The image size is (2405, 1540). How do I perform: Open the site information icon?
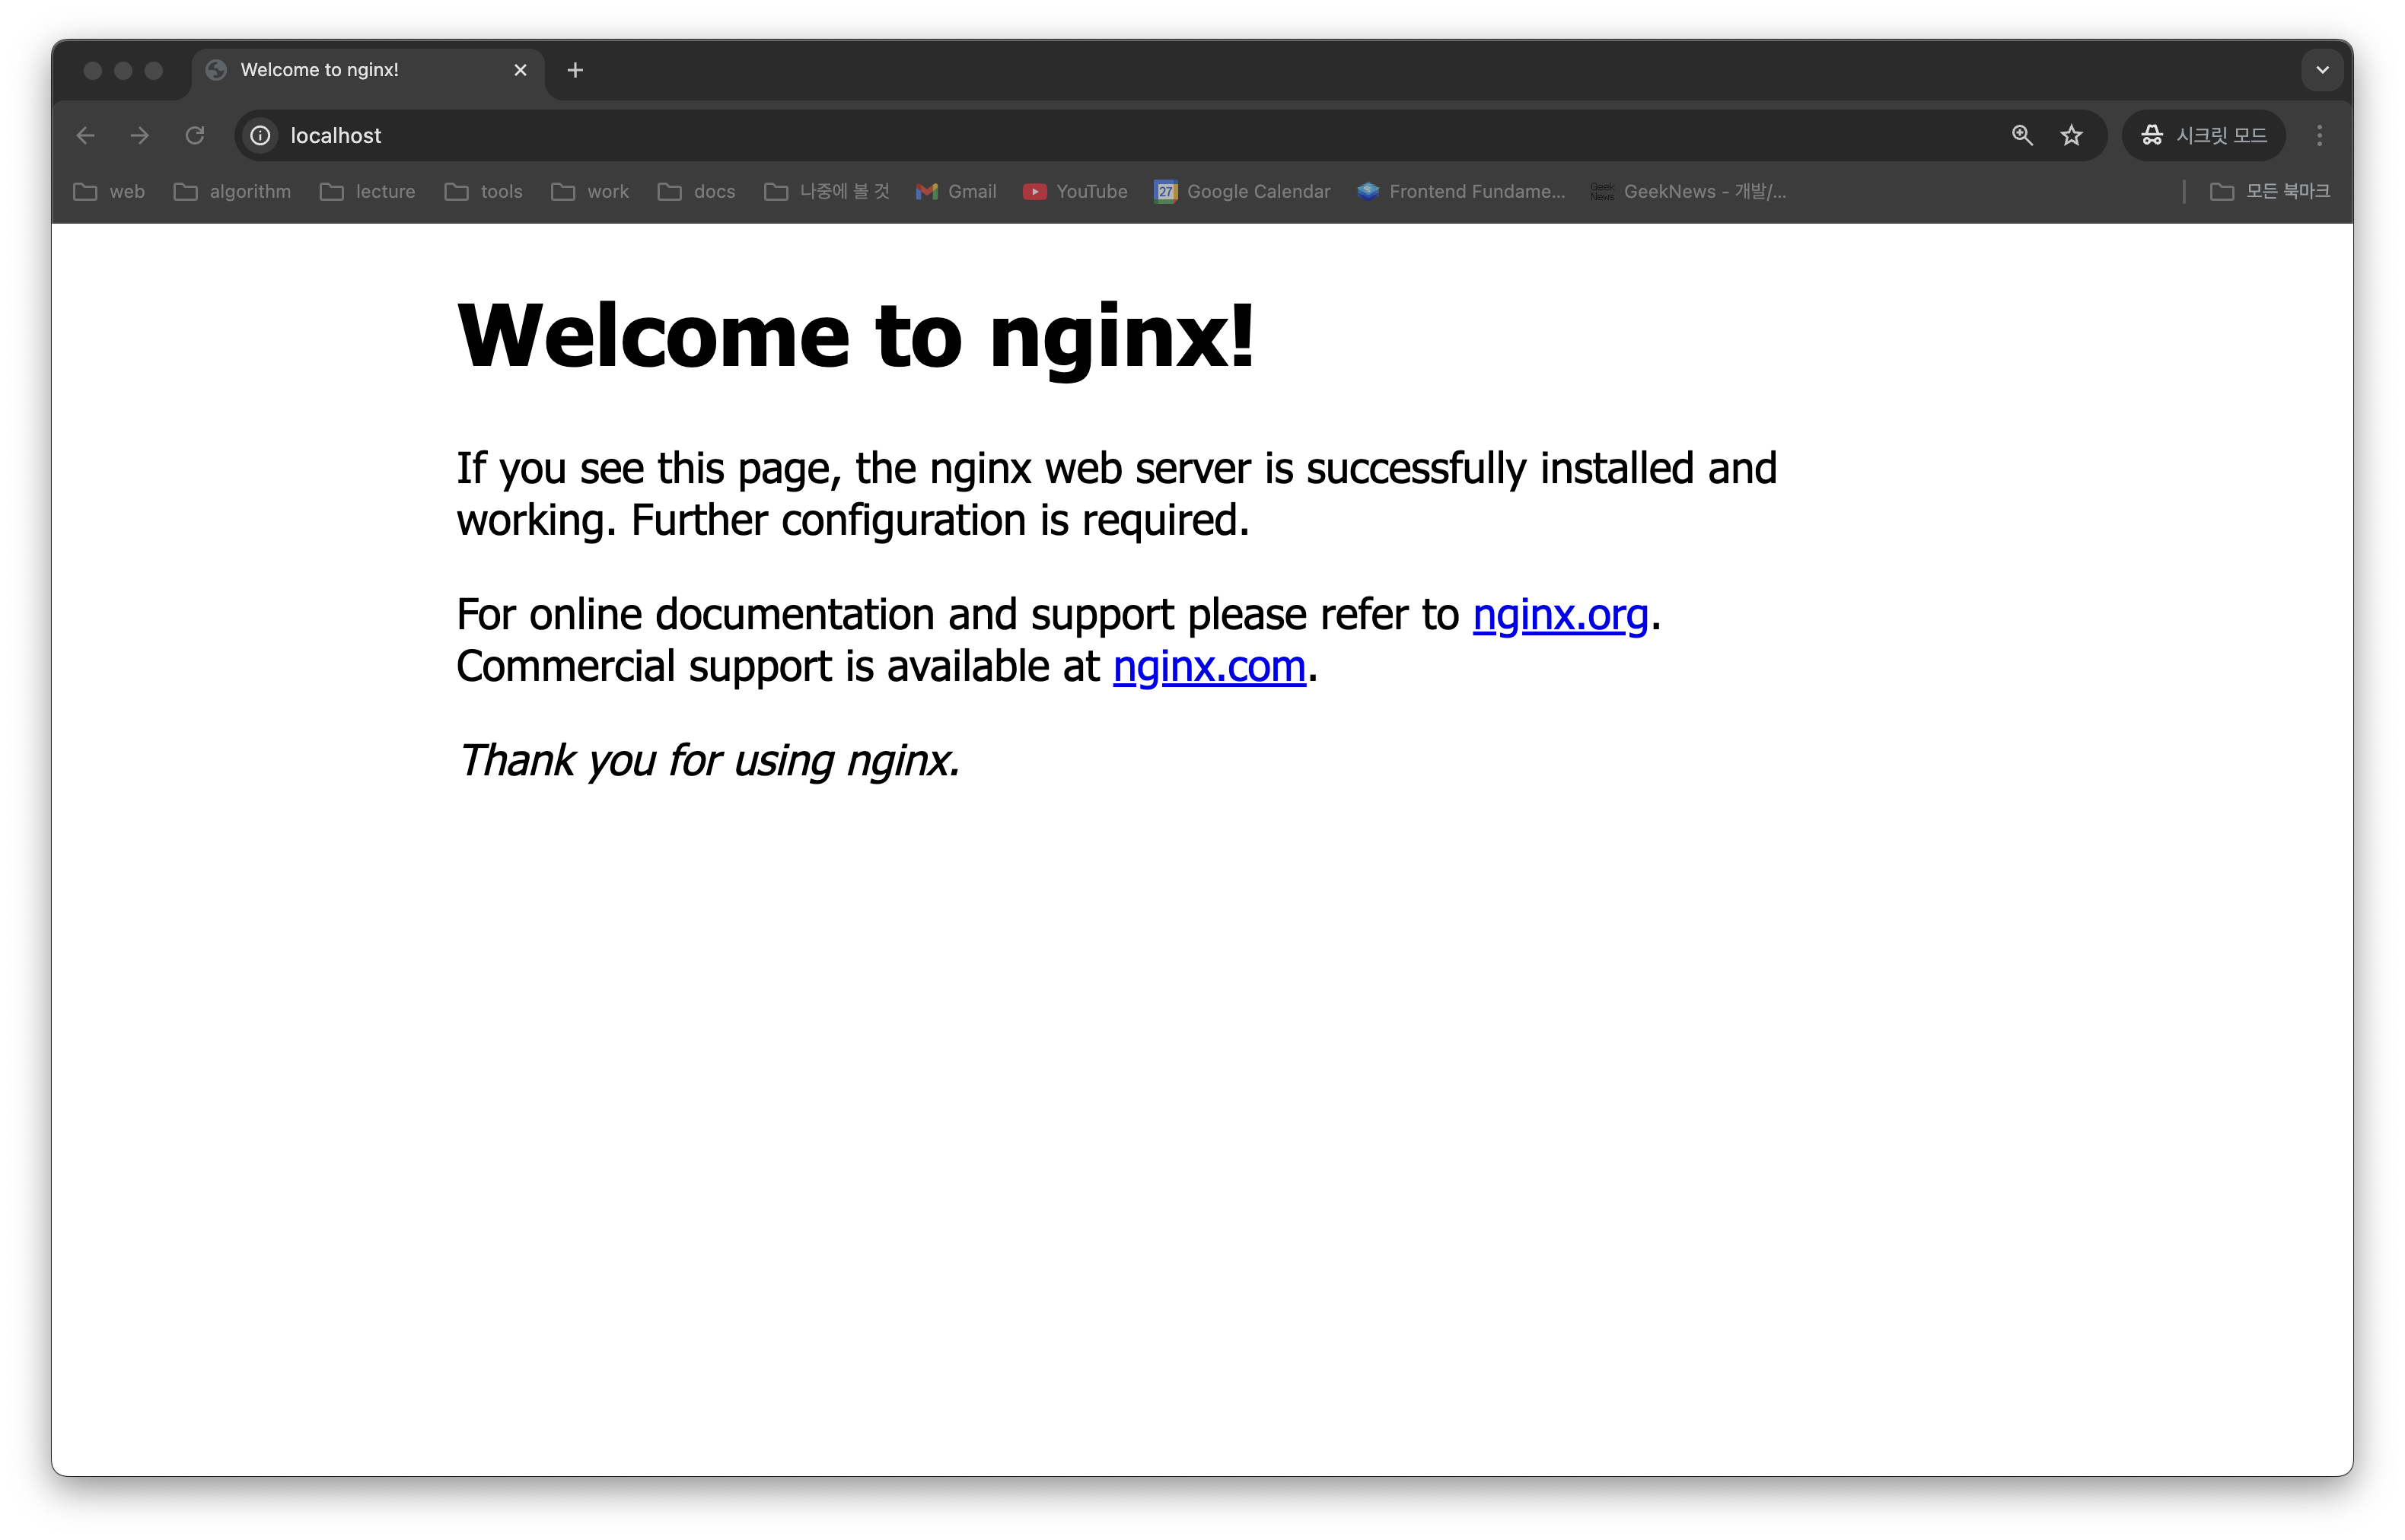tap(261, 135)
